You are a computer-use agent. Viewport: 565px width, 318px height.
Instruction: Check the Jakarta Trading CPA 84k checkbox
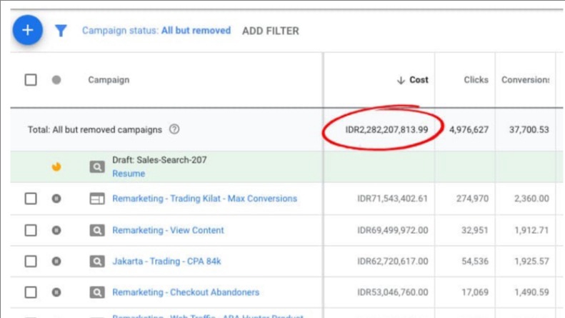click(x=31, y=261)
